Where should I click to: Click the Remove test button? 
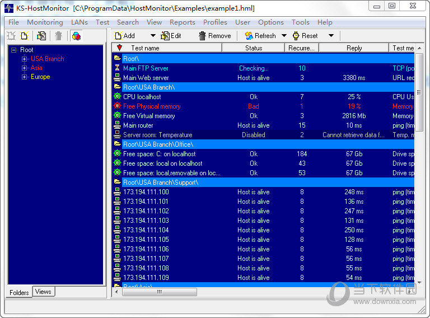coord(215,36)
